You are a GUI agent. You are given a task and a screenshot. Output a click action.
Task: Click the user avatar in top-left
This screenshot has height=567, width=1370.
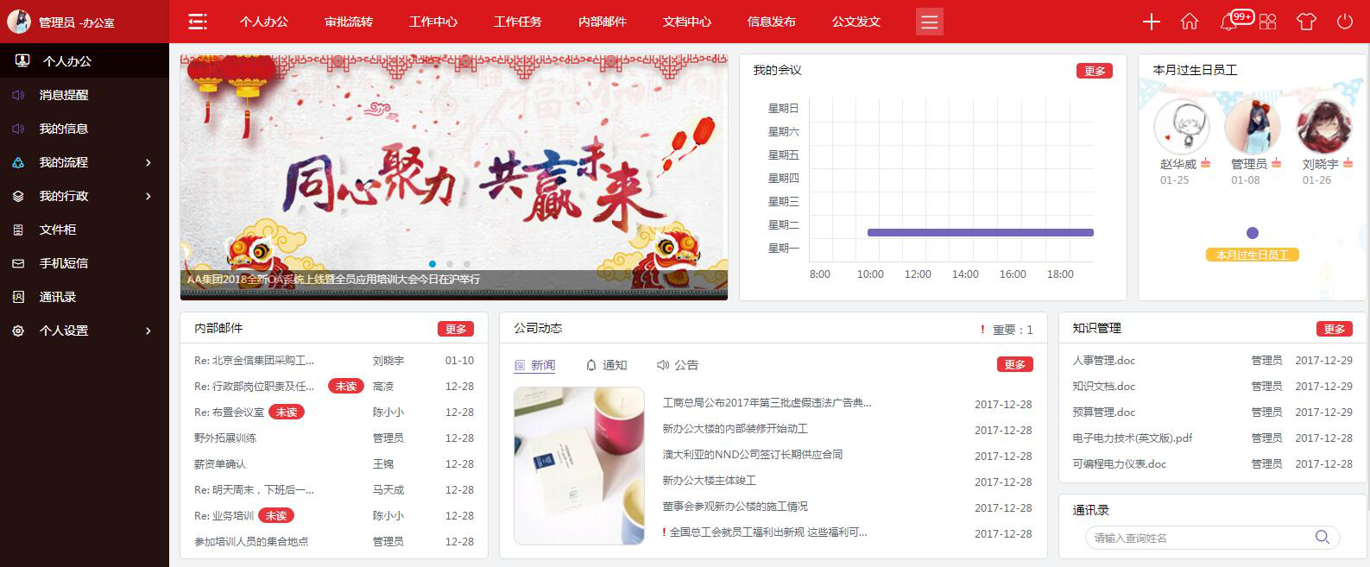click(19, 22)
